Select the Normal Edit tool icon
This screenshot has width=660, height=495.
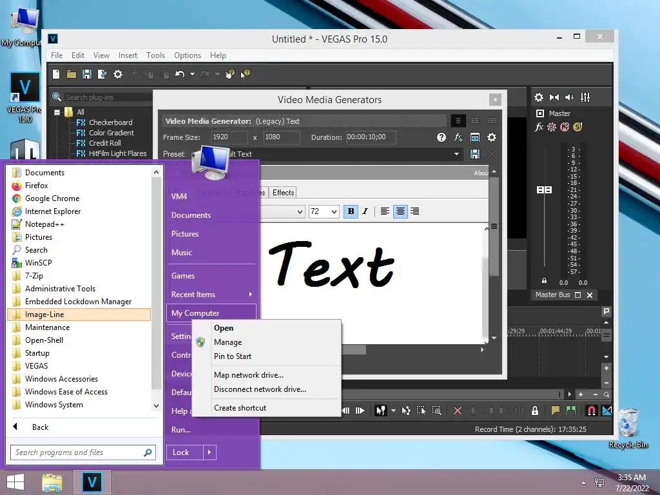[x=380, y=411]
